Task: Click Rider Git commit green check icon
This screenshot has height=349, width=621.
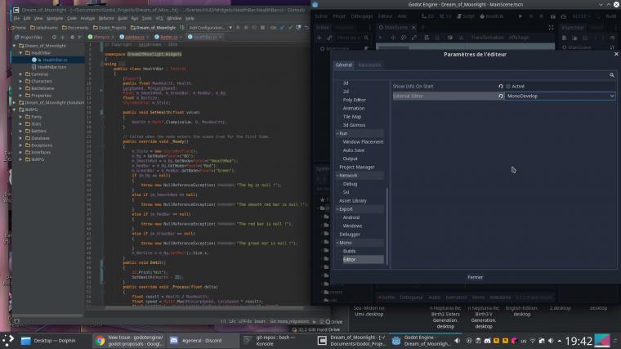Action: click(290, 28)
